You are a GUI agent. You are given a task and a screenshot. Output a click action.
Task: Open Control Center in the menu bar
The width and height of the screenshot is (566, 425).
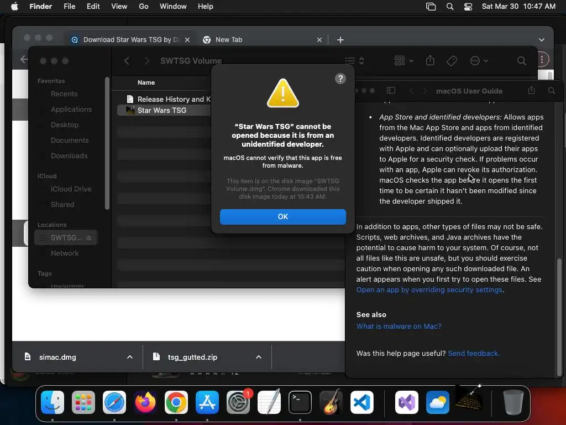(x=468, y=7)
